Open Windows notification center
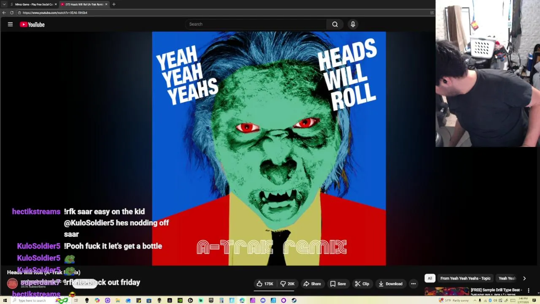The image size is (540, 304). (x=534, y=300)
